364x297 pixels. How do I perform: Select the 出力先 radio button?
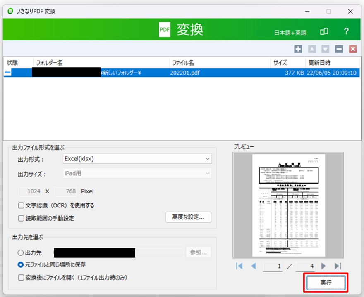pos(21,253)
